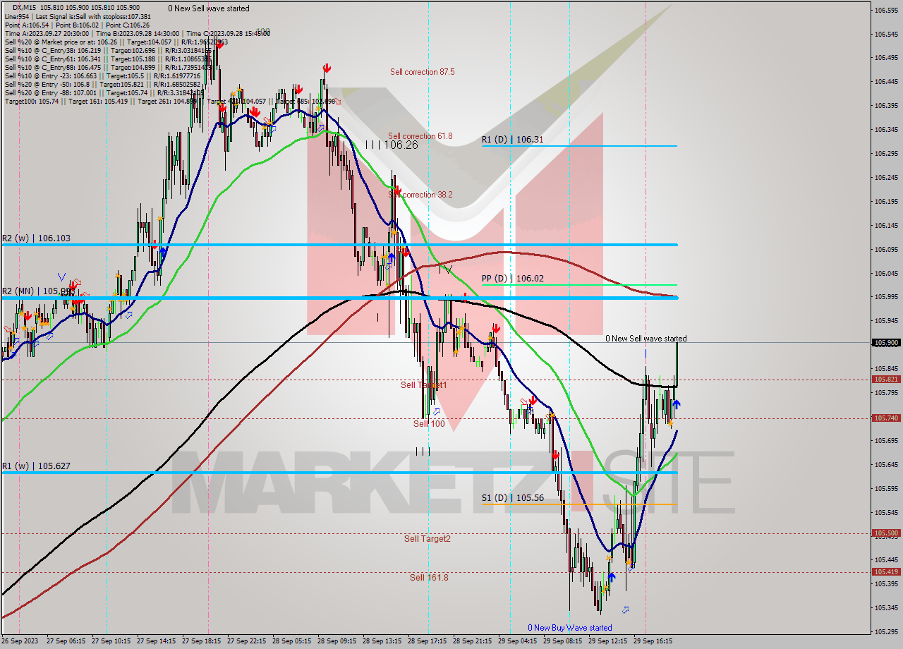The image size is (903, 649).
Task: Click the red 105.740 price tag
Action: (887, 418)
